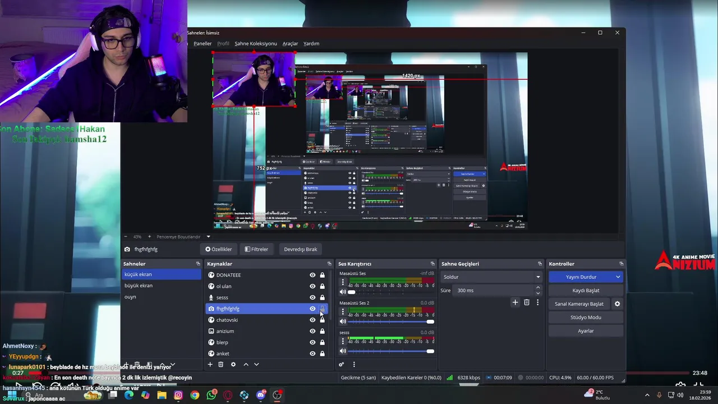Open the Filtreler button
The height and width of the screenshot is (404, 718).
point(256,249)
